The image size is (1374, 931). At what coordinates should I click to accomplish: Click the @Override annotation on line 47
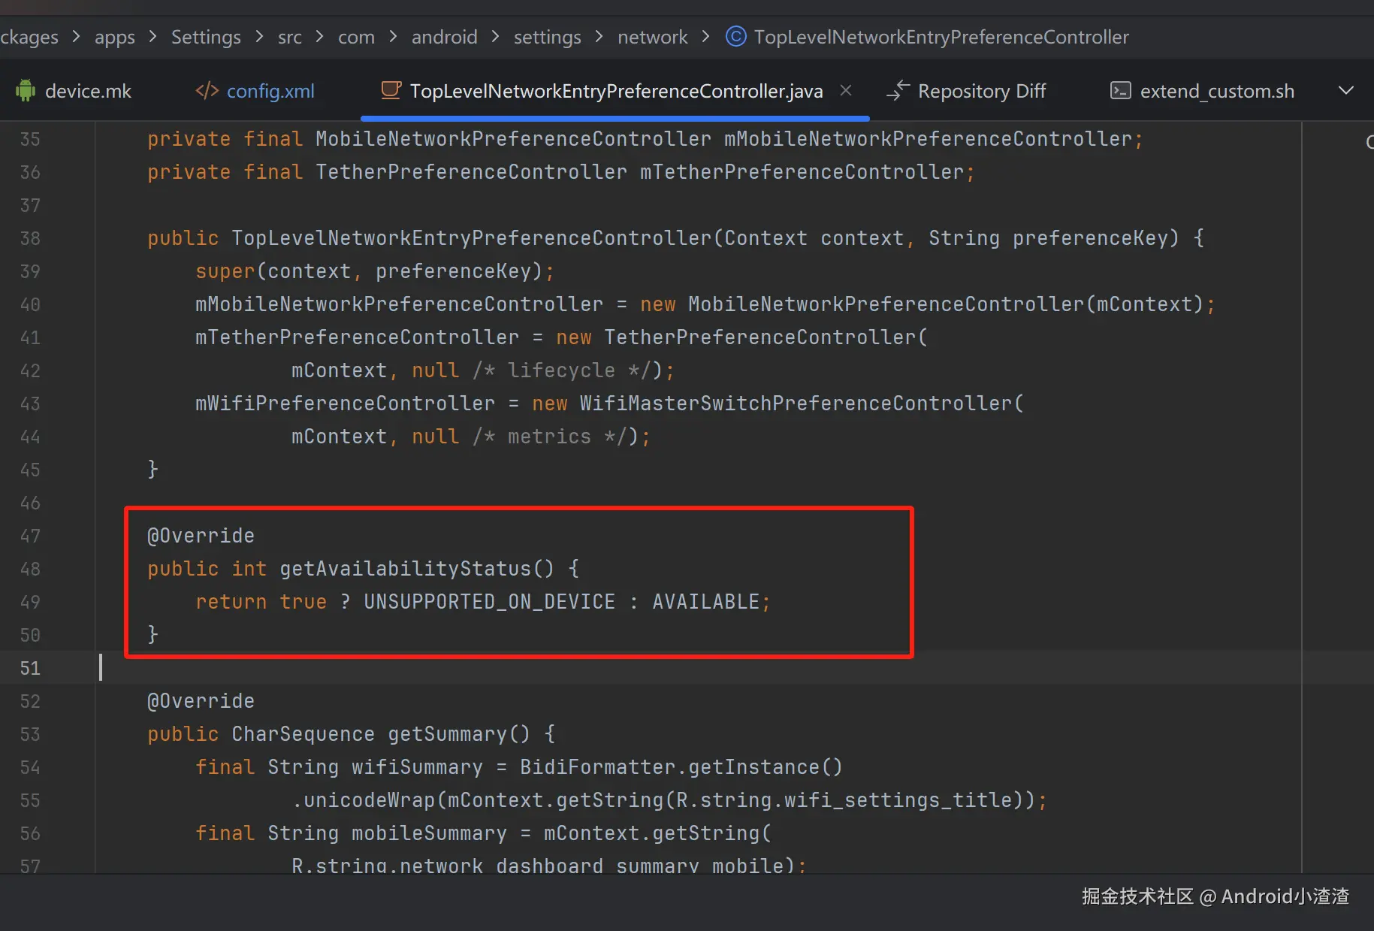(x=201, y=536)
